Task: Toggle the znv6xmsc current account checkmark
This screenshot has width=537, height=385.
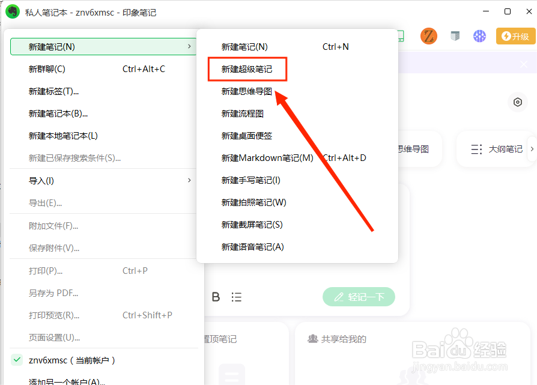Action: click(x=17, y=360)
